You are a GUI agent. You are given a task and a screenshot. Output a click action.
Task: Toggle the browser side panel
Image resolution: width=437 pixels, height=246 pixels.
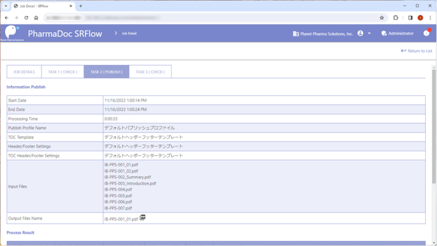(410, 18)
